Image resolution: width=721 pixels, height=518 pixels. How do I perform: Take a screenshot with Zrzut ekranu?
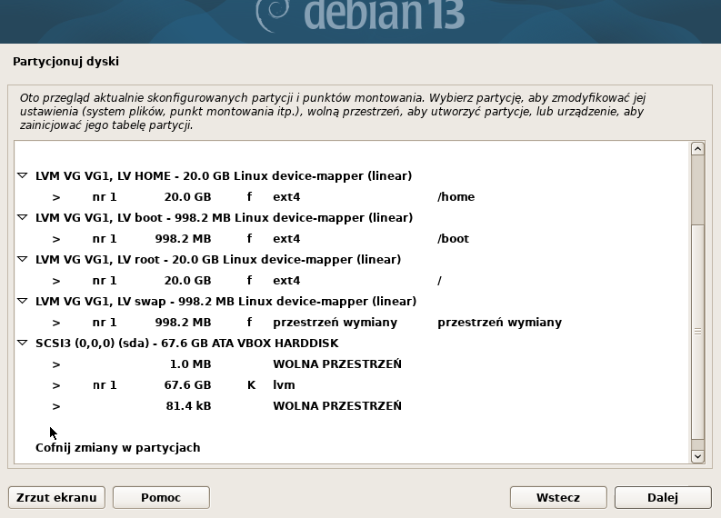(x=56, y=498)
